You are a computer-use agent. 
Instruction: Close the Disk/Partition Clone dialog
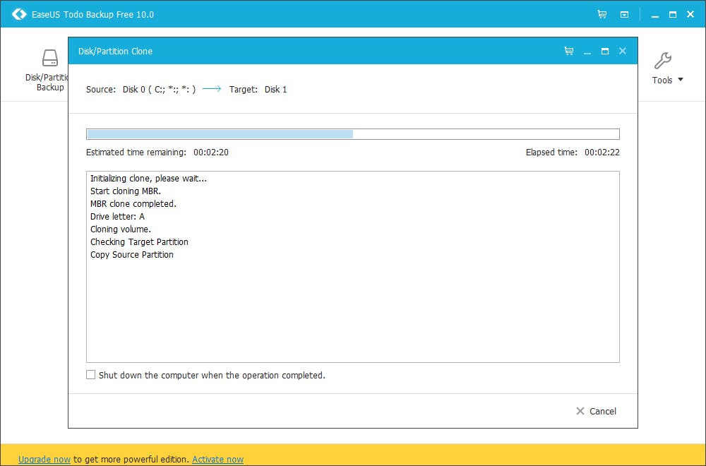(x=623, y=51)
